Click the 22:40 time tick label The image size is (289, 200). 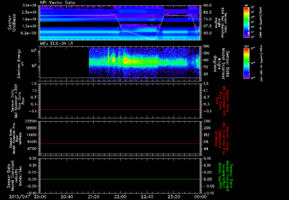[147, 197]
